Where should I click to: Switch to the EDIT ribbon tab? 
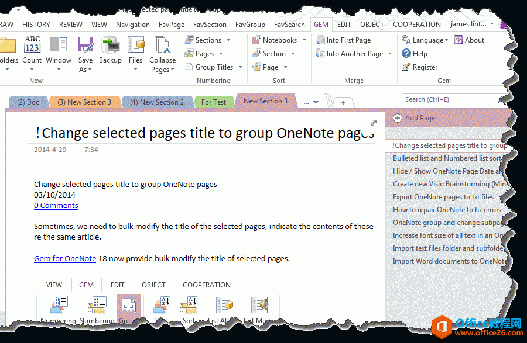tap(344, 25)
